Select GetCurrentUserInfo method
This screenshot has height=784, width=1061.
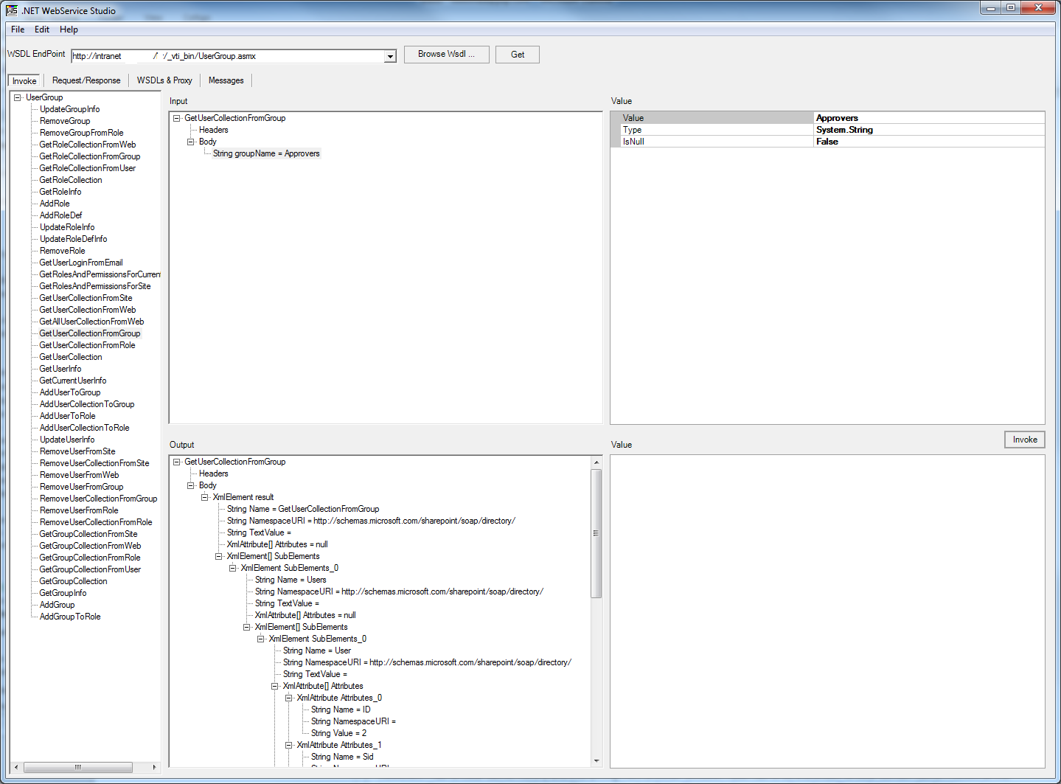point(72,381)
